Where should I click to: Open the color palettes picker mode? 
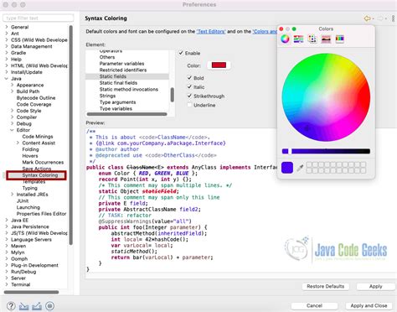pos(312,39)
